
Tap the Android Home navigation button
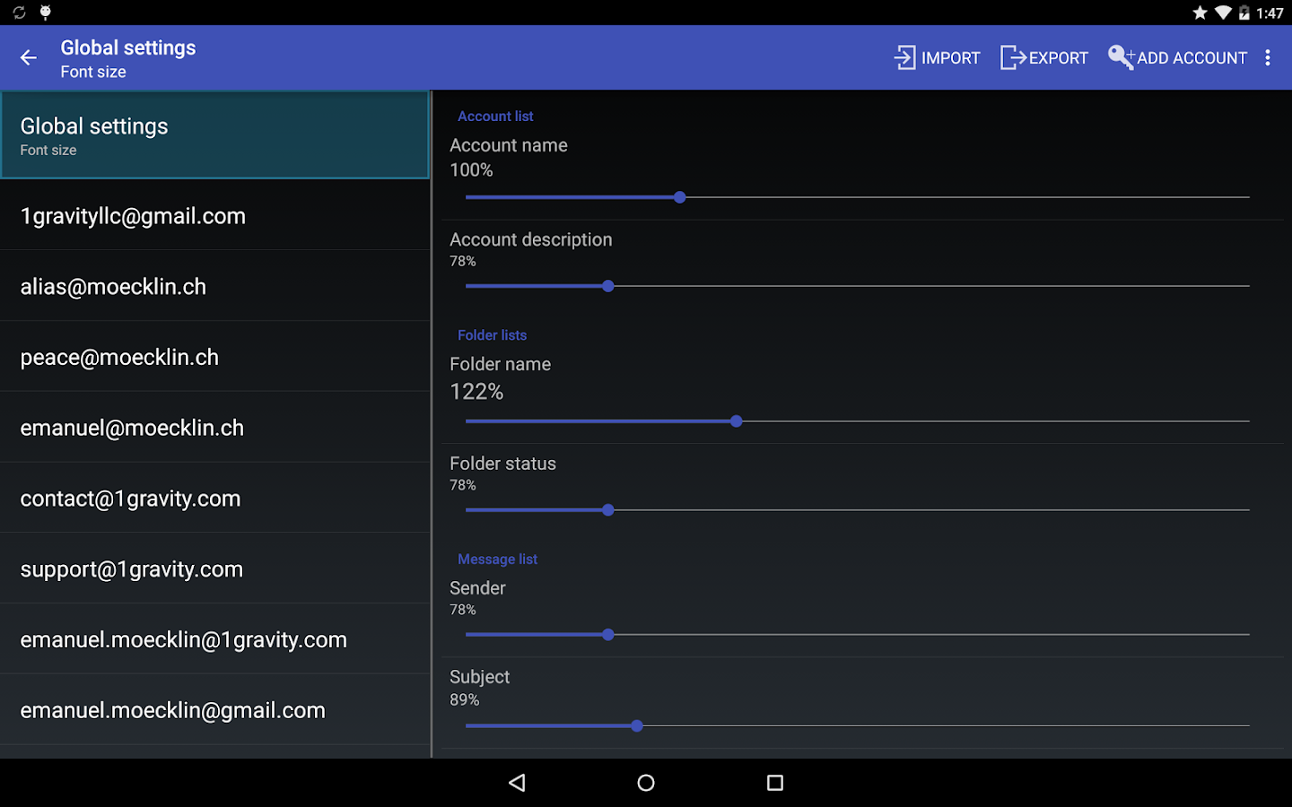point(646,783)
